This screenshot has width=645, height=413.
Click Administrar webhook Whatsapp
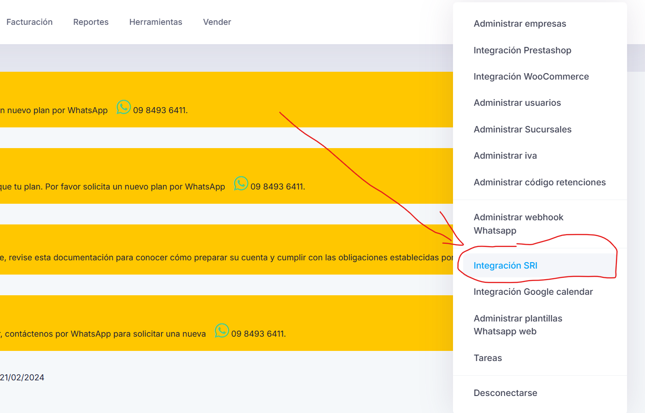[x=518, y=224]
